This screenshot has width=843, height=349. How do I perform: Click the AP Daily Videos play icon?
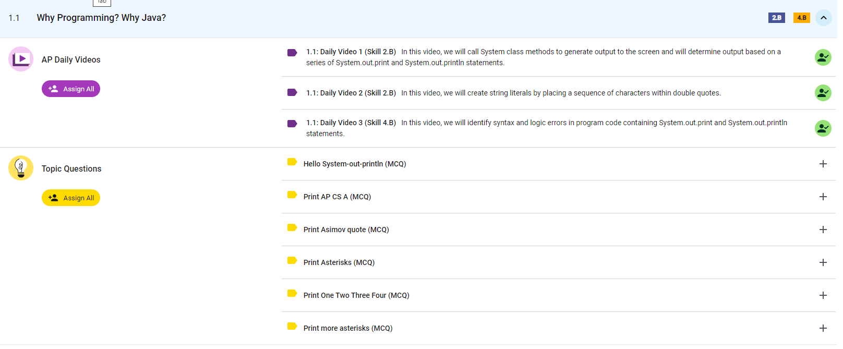click(x=21, y=59)
